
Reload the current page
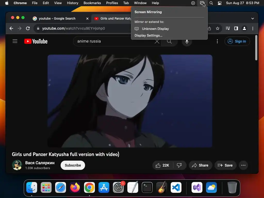(28, 28)
